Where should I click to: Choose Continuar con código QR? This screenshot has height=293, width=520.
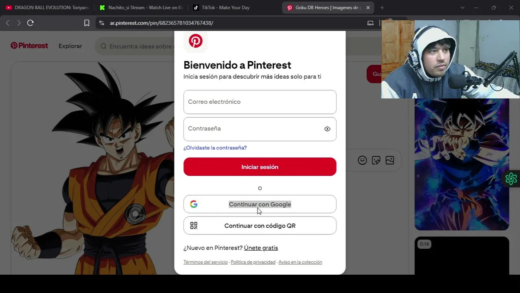pos(260,225)
